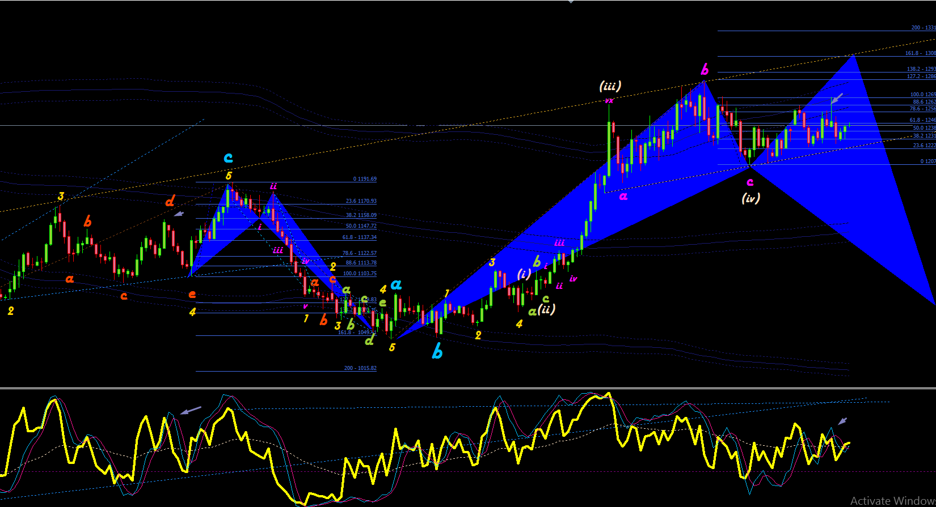Viewport: 936px width, 507px height.
Task: Select the "200 - 1331" extension label
Action: (924, 28)
